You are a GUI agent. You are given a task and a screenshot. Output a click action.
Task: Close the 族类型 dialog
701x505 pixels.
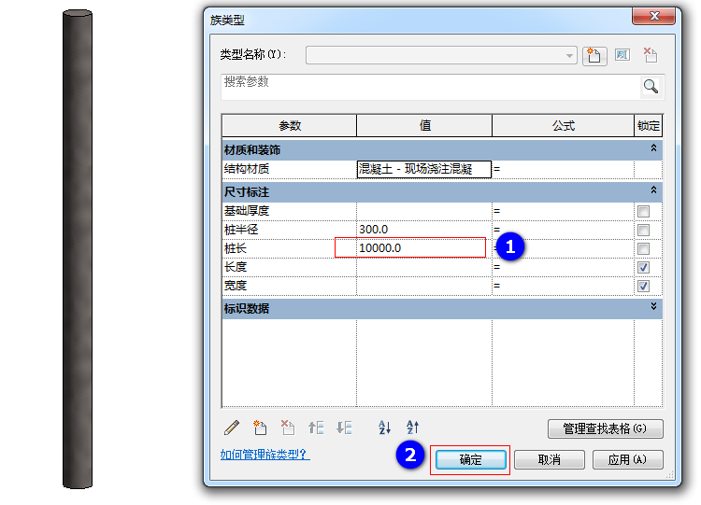pos(653,16)
